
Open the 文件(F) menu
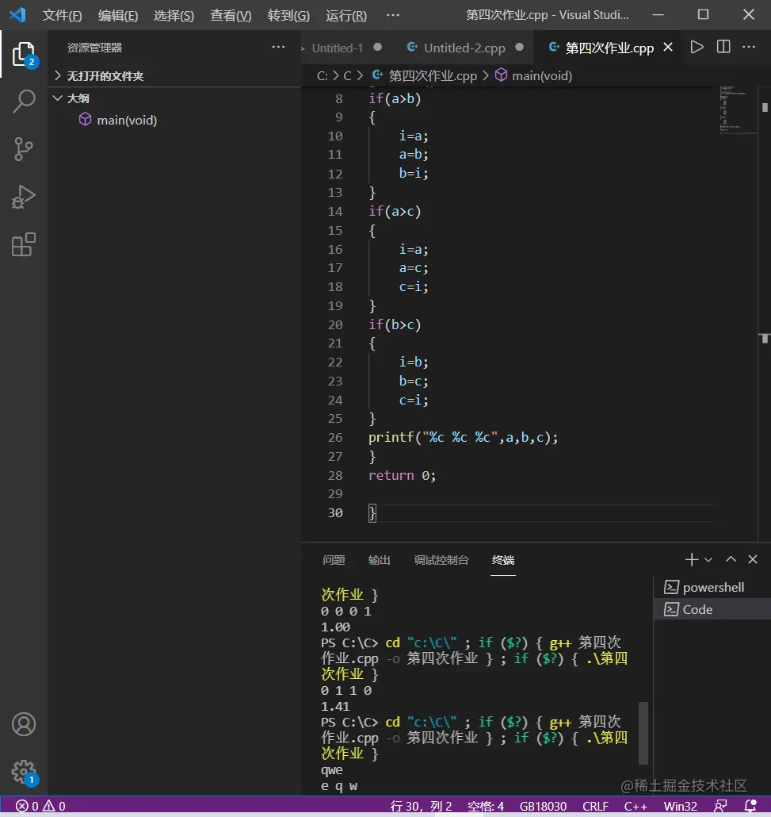62,15
